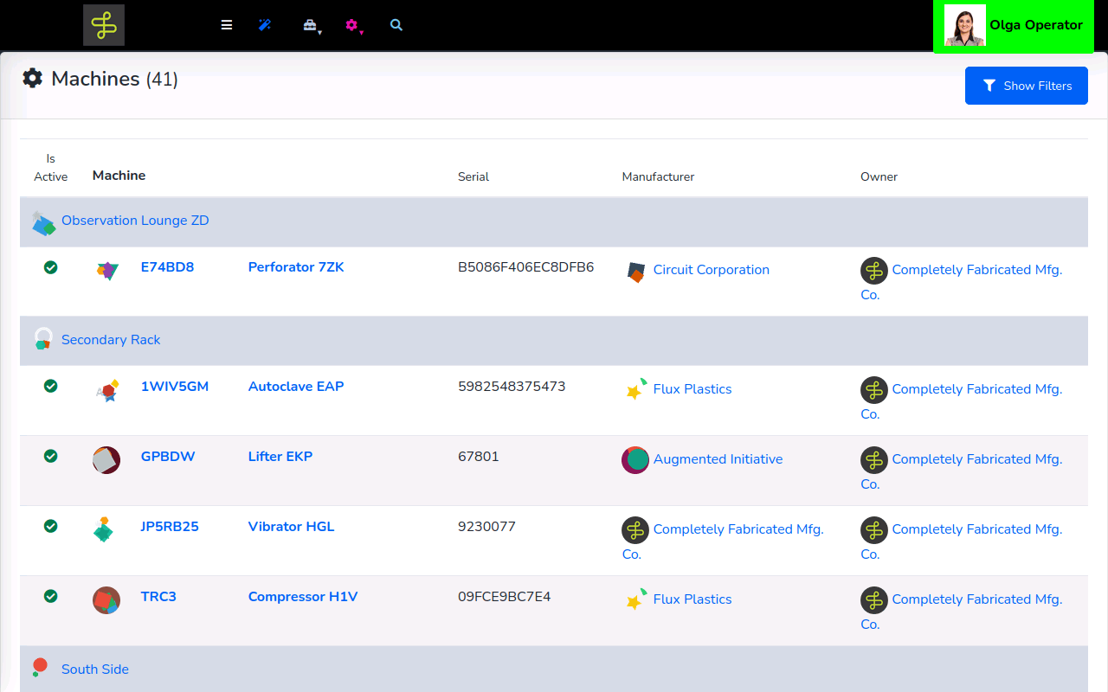The image size is (1108, 692).
Task: Click the Perforator 7ZK machine icon
Action: (x=106, y=270)
